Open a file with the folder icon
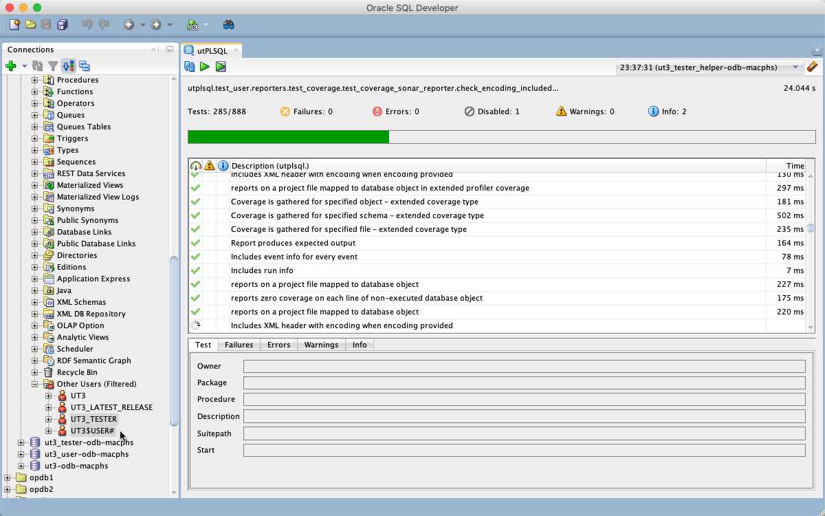Viewport: 825px width, 516px height. click(x=30, y=25)
